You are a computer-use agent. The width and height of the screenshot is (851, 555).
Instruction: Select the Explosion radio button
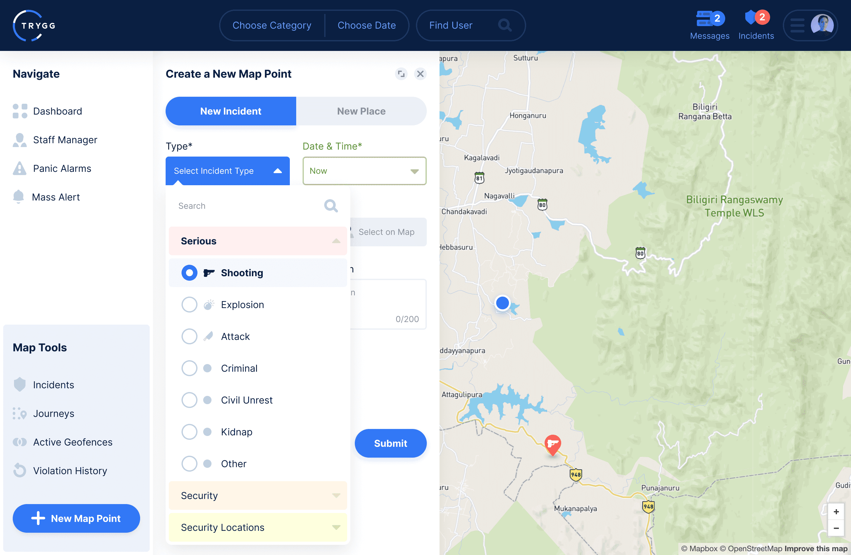click(189, 305)
